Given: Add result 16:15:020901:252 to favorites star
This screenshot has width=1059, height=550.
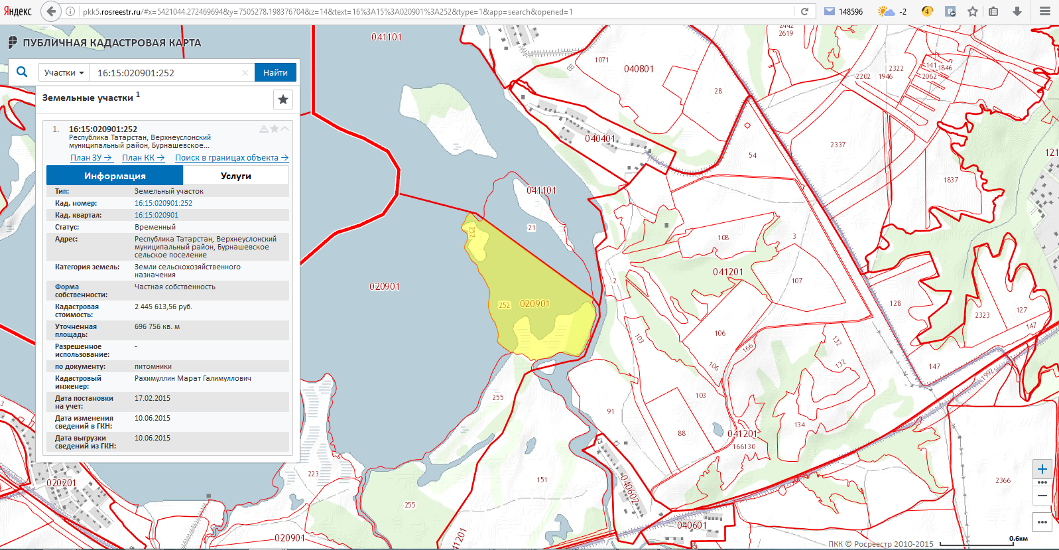Looking at the screenshot, I should pyautogui.click(x=275, y=129).
